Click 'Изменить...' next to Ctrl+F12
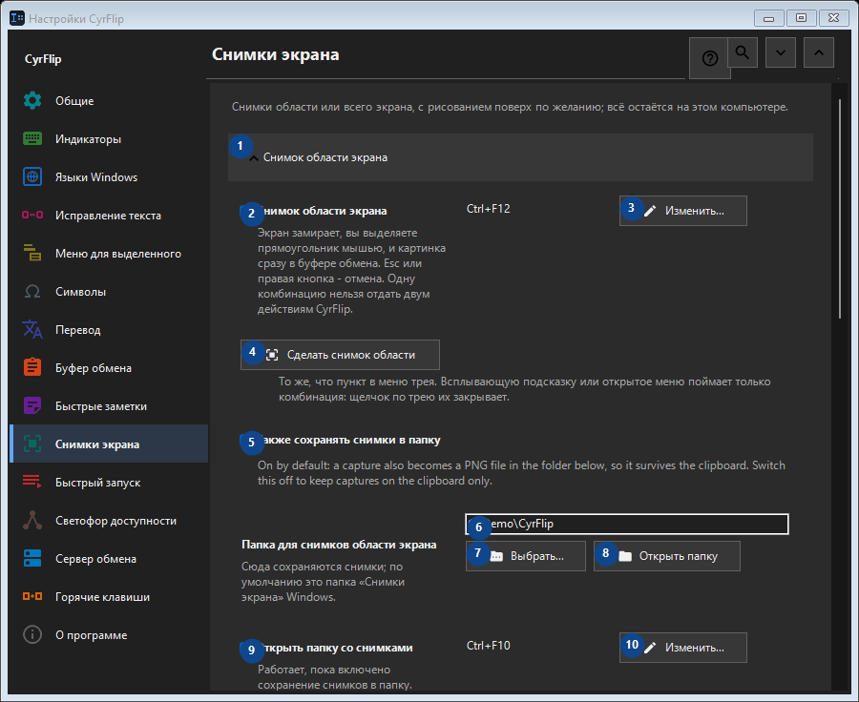 683,211
